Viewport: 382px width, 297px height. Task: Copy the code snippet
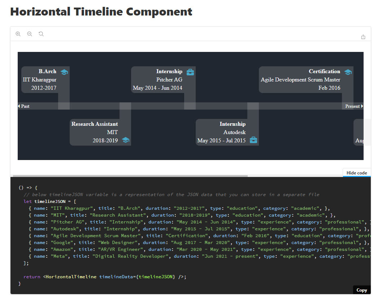(361, 290)
